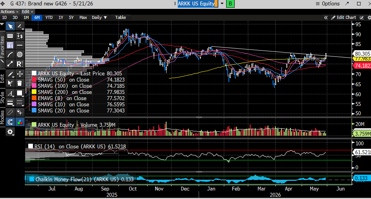Click the Edit Chart button
The image size is (371, 199).
point(344,17)
